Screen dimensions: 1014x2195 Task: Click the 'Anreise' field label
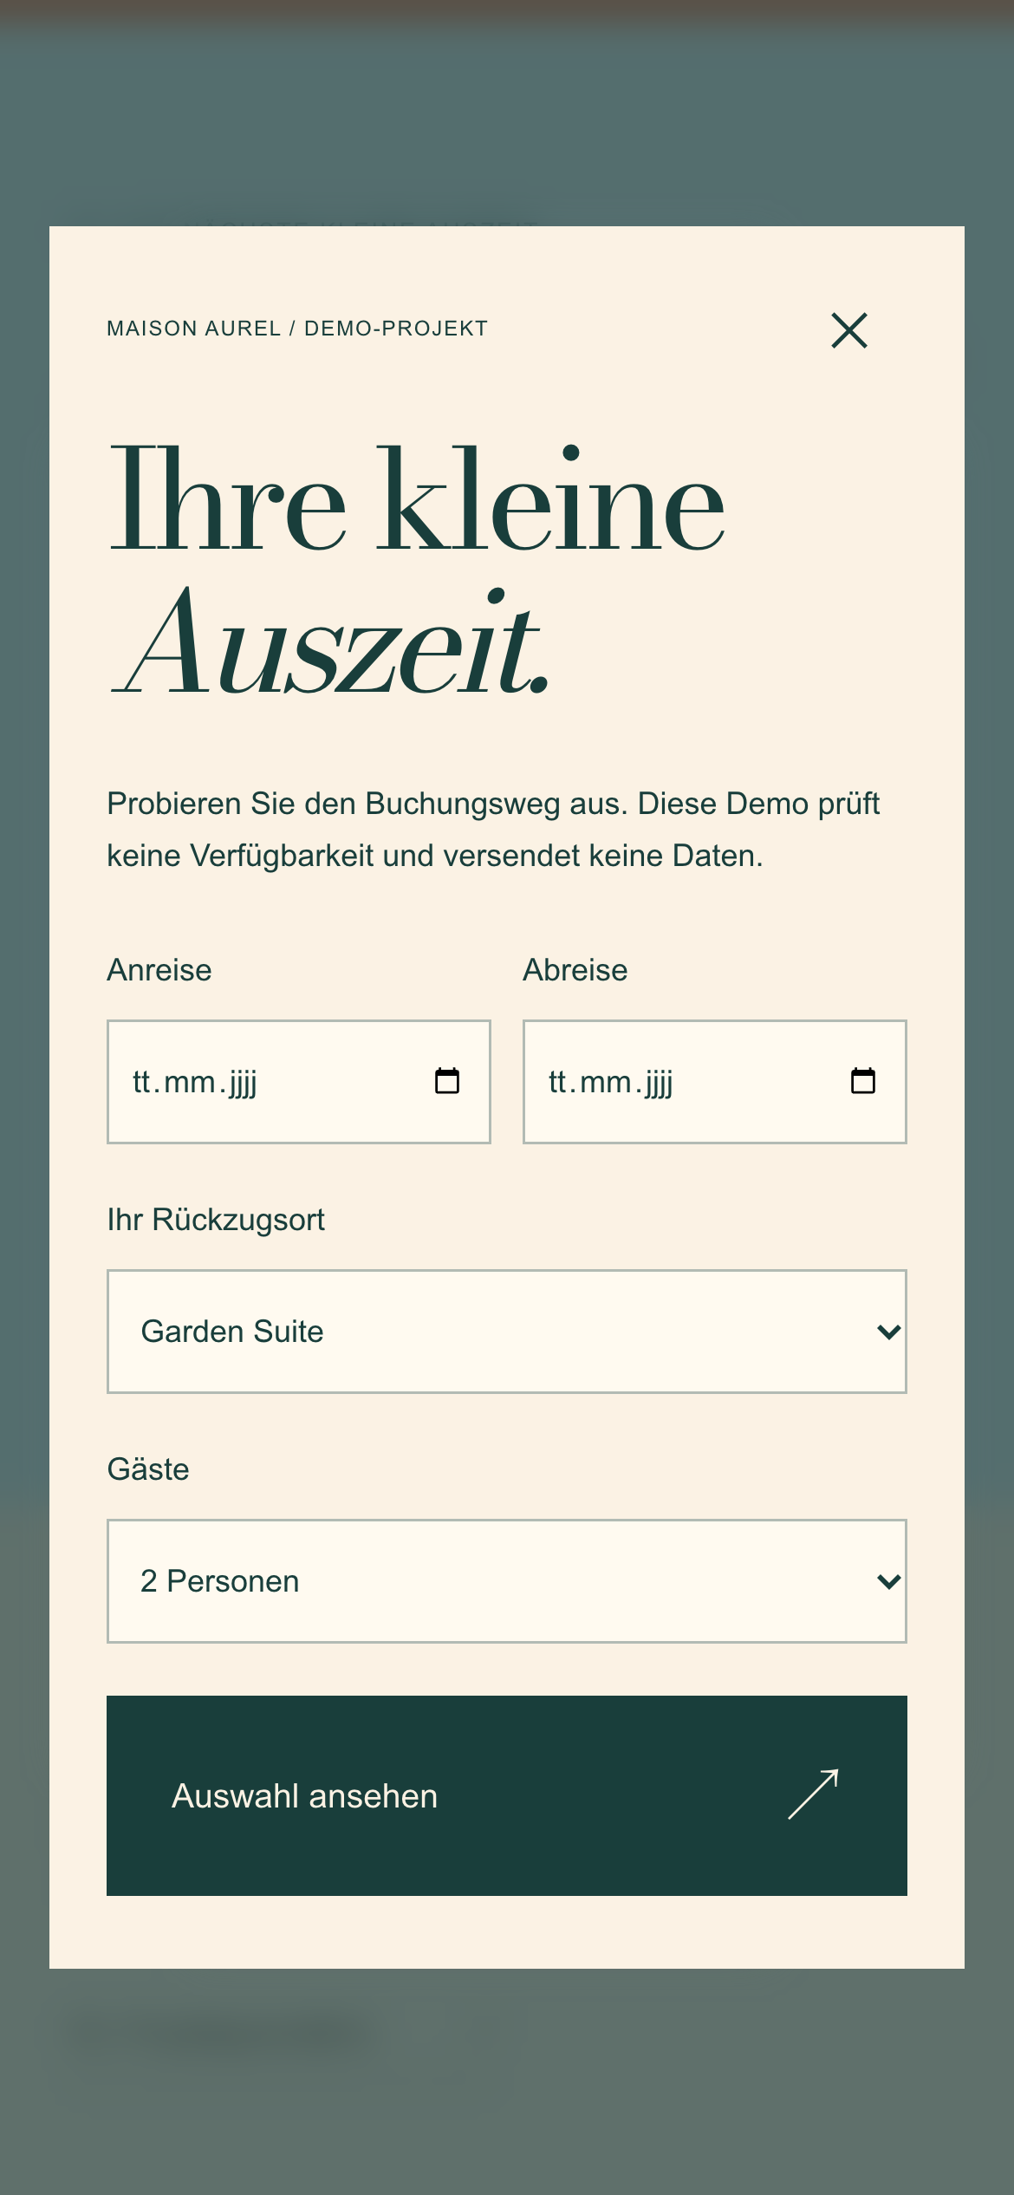tap(159, 970)
